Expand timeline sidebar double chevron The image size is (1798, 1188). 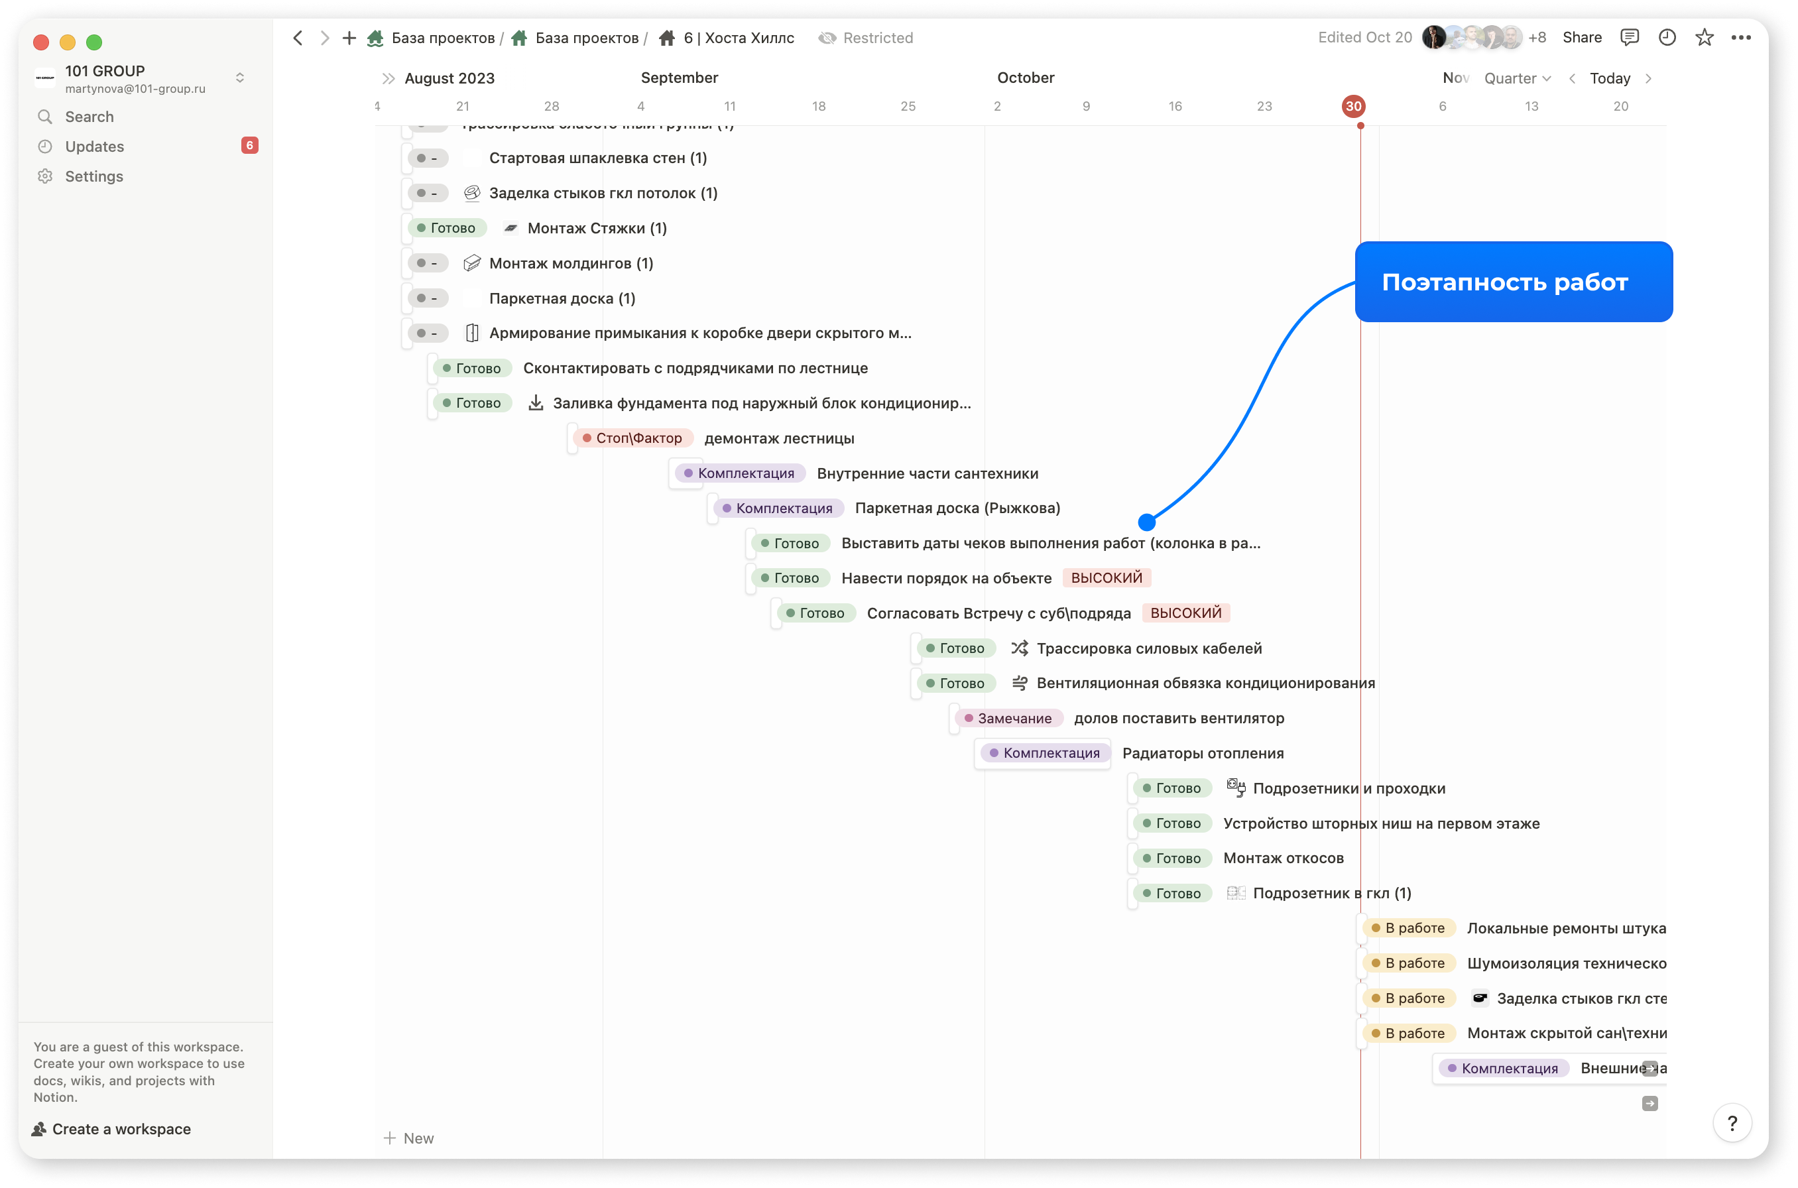click(x=389, y=78)
